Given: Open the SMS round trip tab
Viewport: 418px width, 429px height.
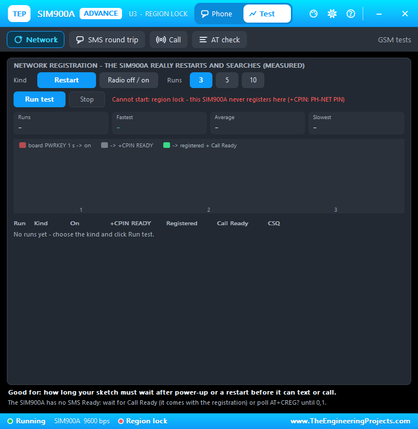Looking at the screenshot, I should [107, 40].
